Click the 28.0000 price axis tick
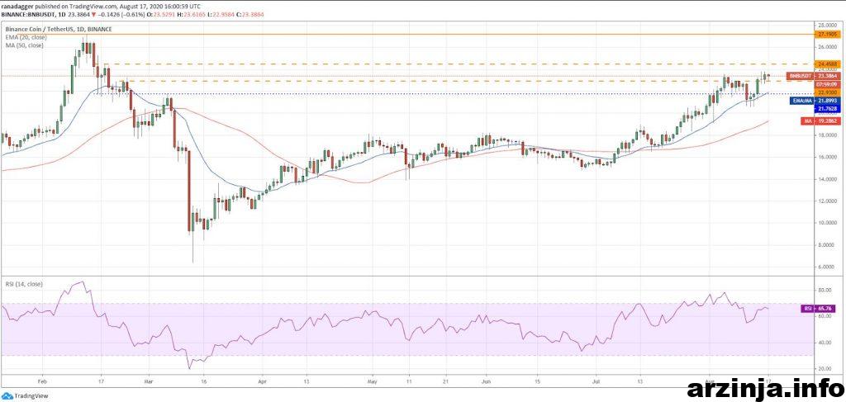The image size is (846, 402). [x=828, y=26]
